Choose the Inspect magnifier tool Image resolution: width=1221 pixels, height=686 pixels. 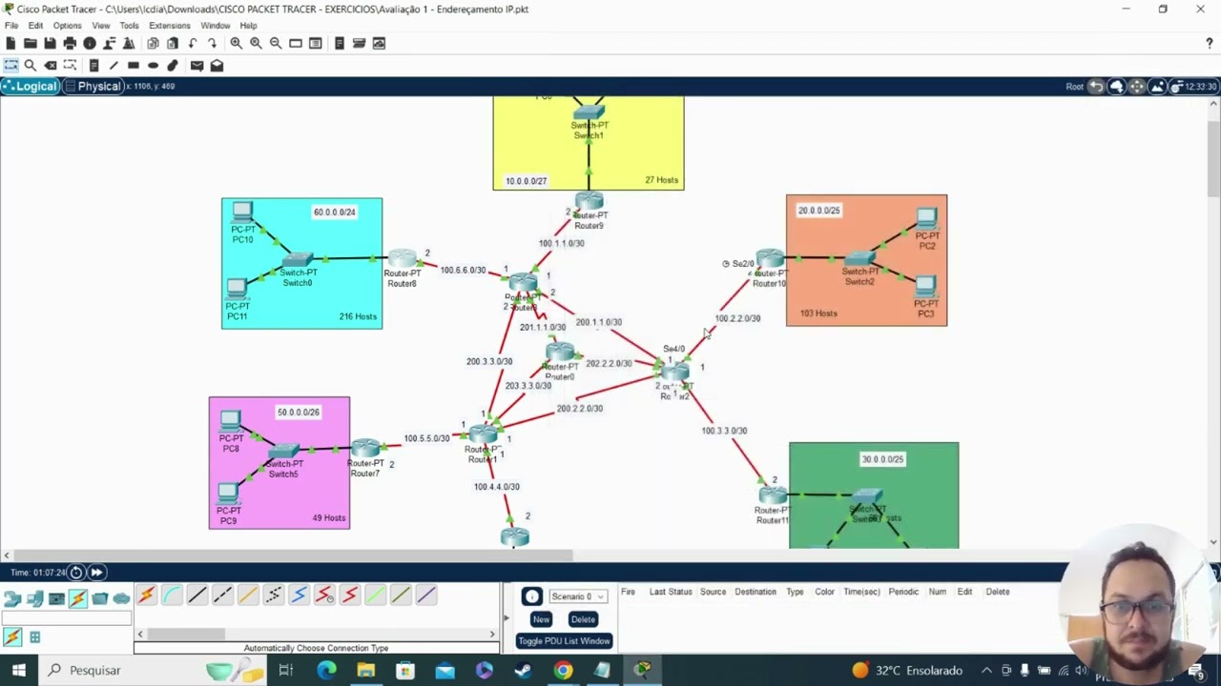click(x=31, y=65)
